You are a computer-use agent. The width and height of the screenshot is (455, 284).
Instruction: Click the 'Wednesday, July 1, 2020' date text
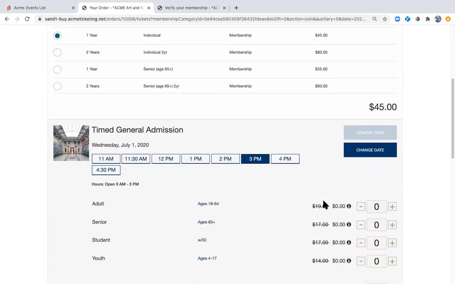coord(120,145)
